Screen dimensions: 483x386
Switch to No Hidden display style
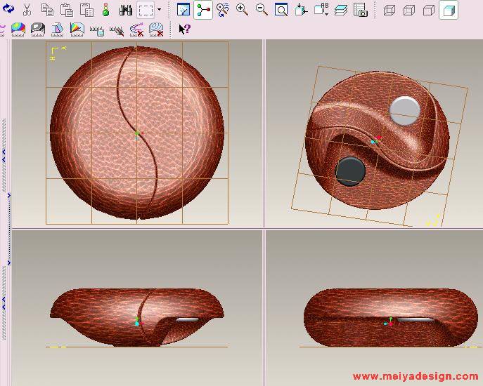coord(429,11)
